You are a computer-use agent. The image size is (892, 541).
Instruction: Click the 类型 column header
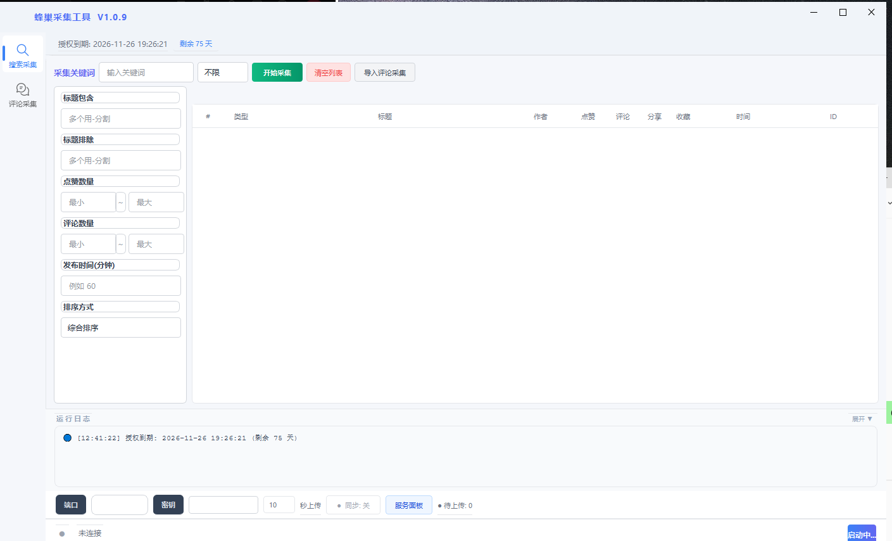pyautogui.click(x=241, y=117)
